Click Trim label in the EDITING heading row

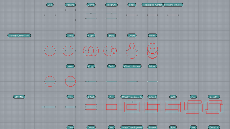coord(70,97)
